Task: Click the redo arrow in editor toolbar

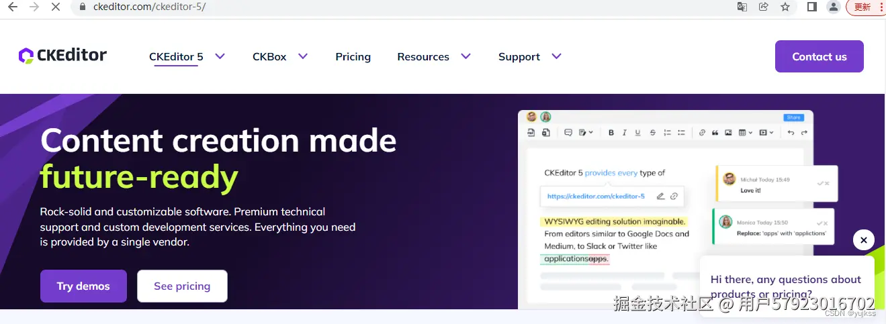Action: pyautogui.click(x=804, y=132)
